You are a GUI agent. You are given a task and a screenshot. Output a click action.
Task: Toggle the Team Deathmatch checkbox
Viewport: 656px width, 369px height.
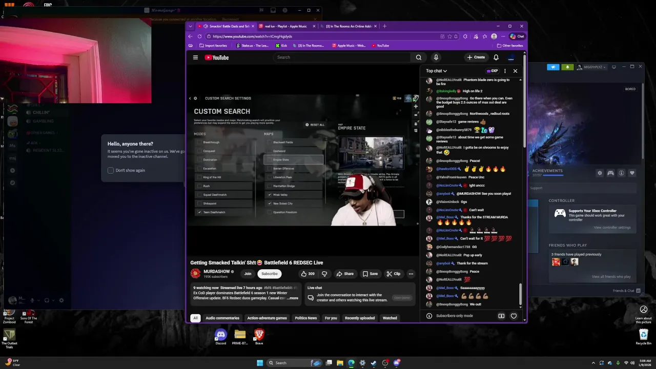(199, 212)
